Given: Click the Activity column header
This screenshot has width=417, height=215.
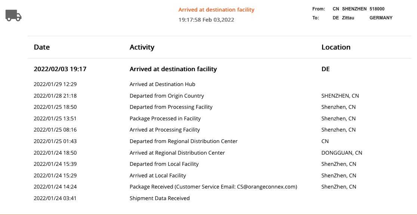Looking at the screenshot, I should pos(142,47).
